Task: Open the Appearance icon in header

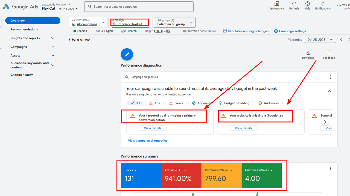Action: pyautogui.click(x=277, y=4)
